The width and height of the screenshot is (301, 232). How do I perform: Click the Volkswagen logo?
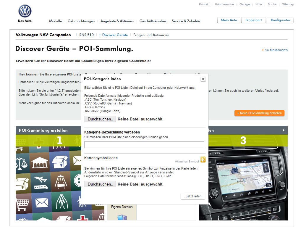point(25,11)
